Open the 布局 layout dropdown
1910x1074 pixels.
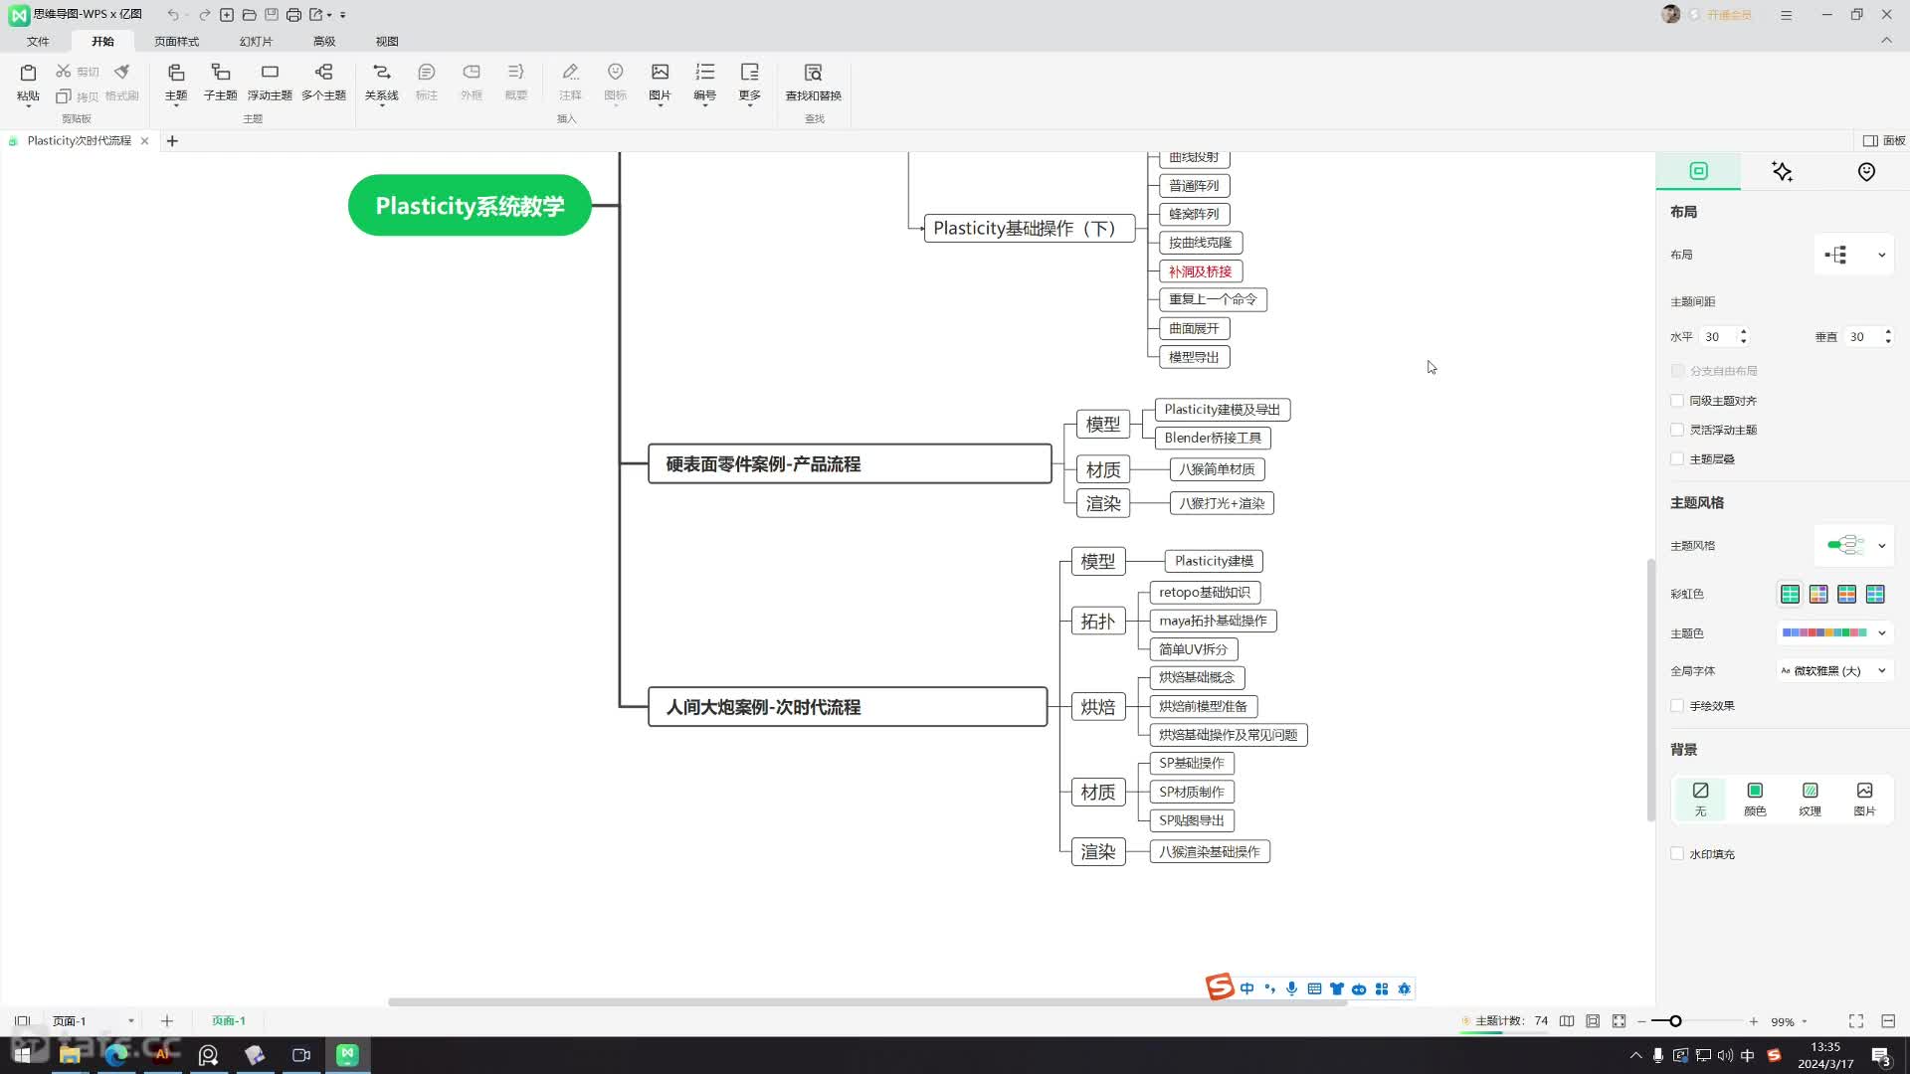pos(1854,255)
